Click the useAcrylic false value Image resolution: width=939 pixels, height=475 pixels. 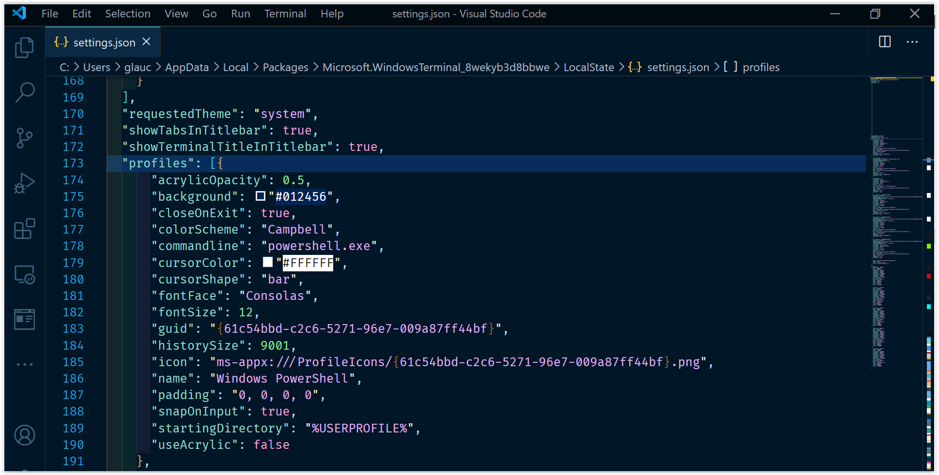[272, 445]
